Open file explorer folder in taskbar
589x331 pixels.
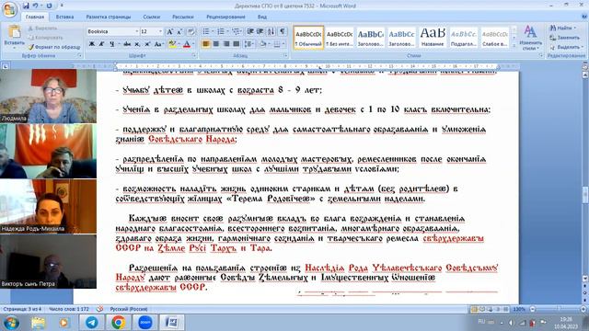[38, 323]
